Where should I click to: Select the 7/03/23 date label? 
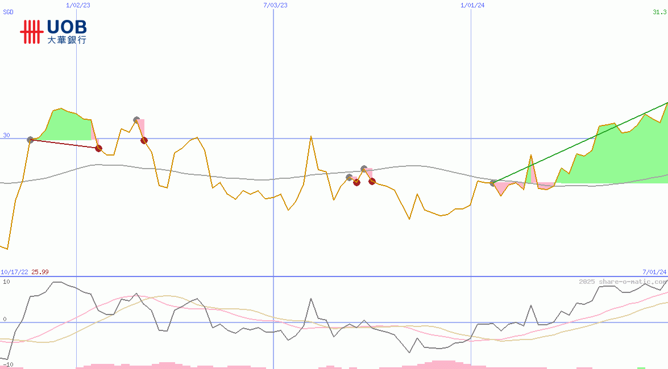[275, 5]
